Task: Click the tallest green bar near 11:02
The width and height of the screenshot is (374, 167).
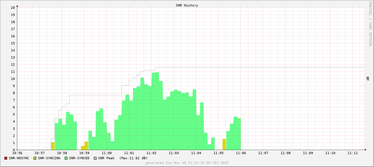Action: [157, 111]
